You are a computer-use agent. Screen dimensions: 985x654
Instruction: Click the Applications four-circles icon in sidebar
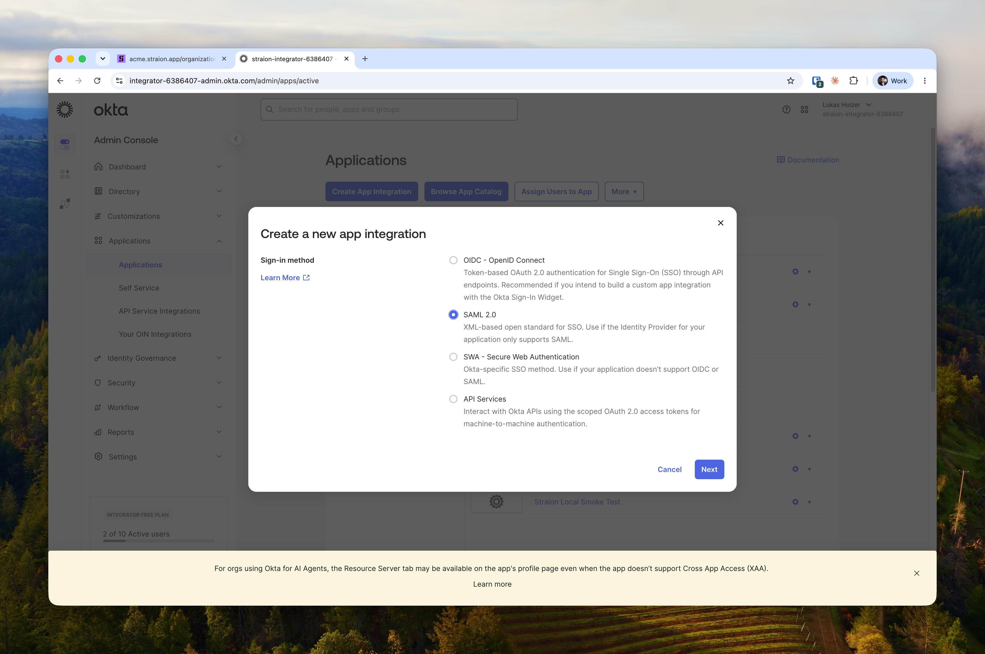coord(98,241)
